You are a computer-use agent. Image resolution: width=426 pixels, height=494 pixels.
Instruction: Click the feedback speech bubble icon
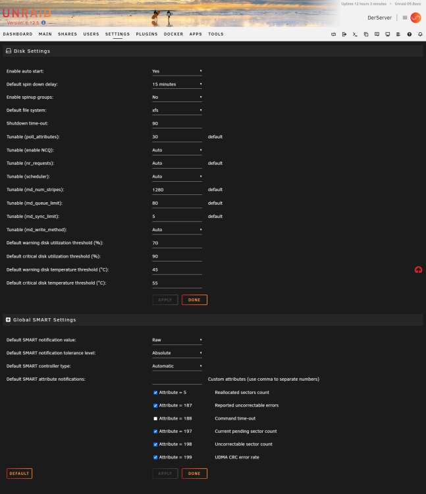[x=377, y=34]
